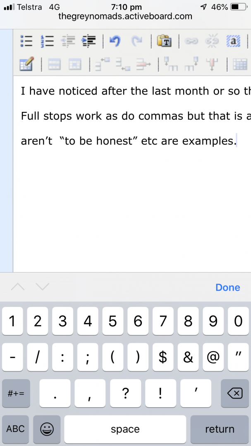Increase indent of the paragraph

pos(89,41)
